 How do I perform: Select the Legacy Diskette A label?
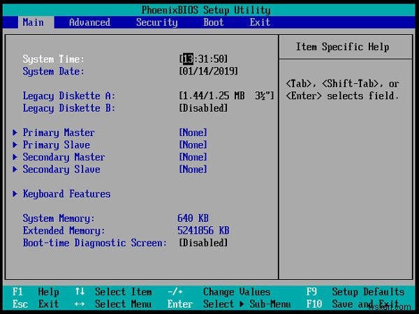pyautogui.click(x=69, y=96)
